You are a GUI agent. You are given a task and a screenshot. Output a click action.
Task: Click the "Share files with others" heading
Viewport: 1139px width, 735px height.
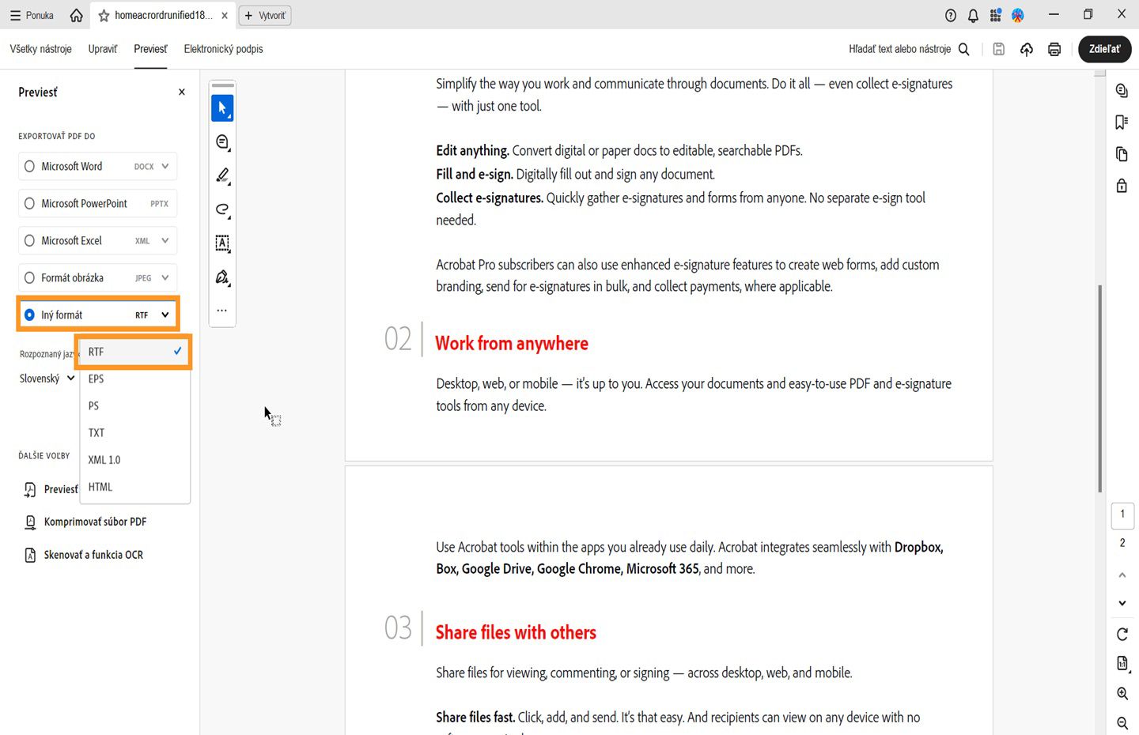pos(516,633)
